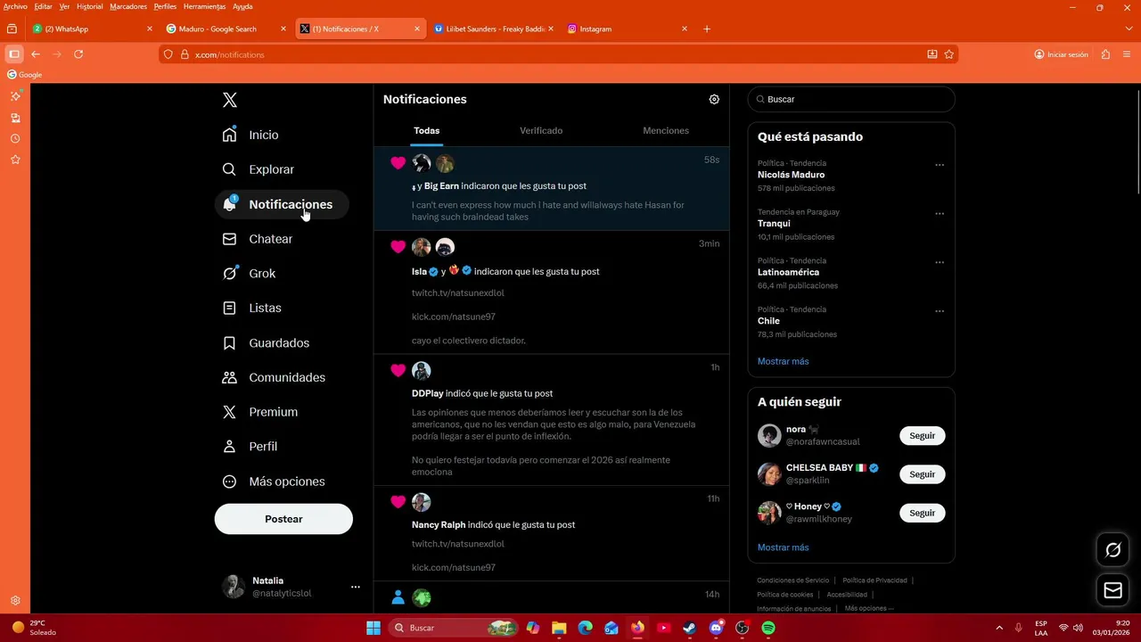
Task: Open browser sidebar settings gear at bottom
Action: (x=15, y=601)
